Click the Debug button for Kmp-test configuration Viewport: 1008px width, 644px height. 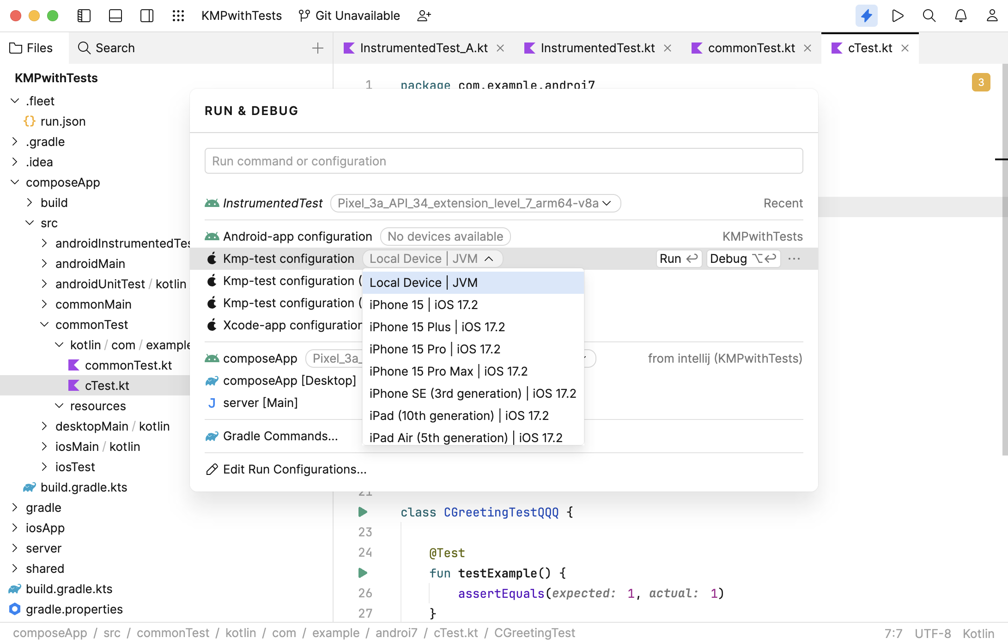742,259
